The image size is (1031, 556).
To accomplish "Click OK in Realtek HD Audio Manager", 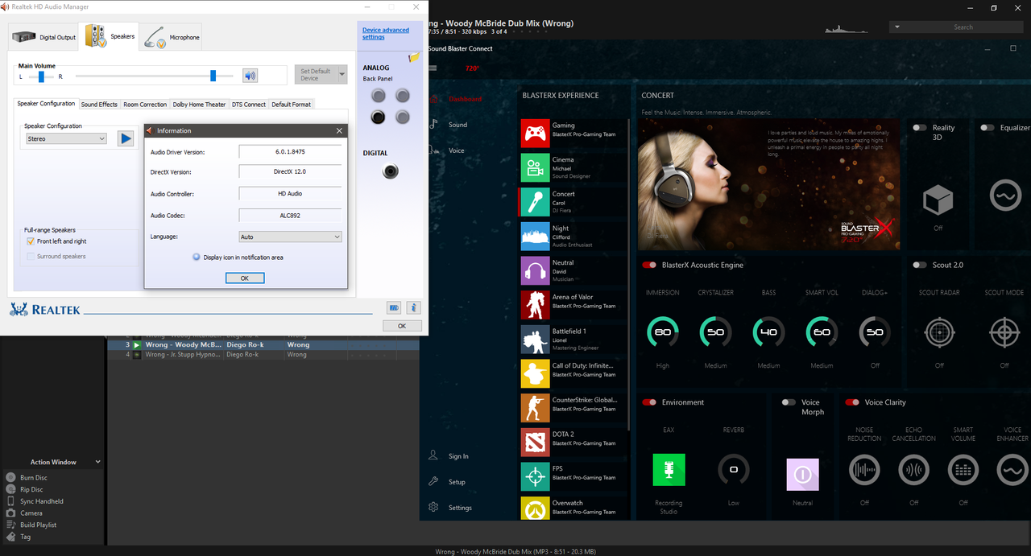I will (x=402, y=326).
